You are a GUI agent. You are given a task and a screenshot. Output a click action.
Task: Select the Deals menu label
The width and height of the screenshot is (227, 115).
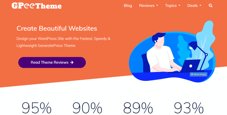pos(192,6)
